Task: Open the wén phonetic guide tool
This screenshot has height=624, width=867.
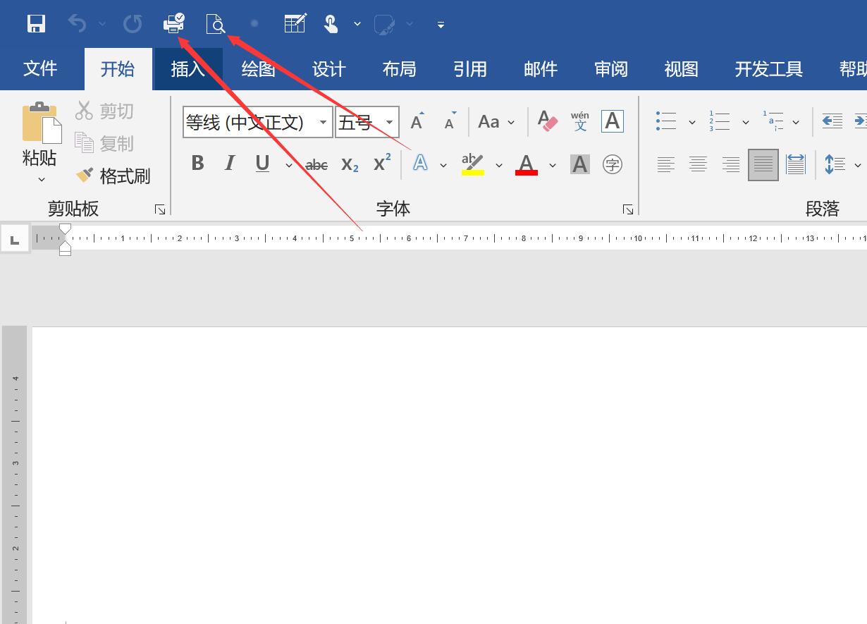Action: pos(580,121)
